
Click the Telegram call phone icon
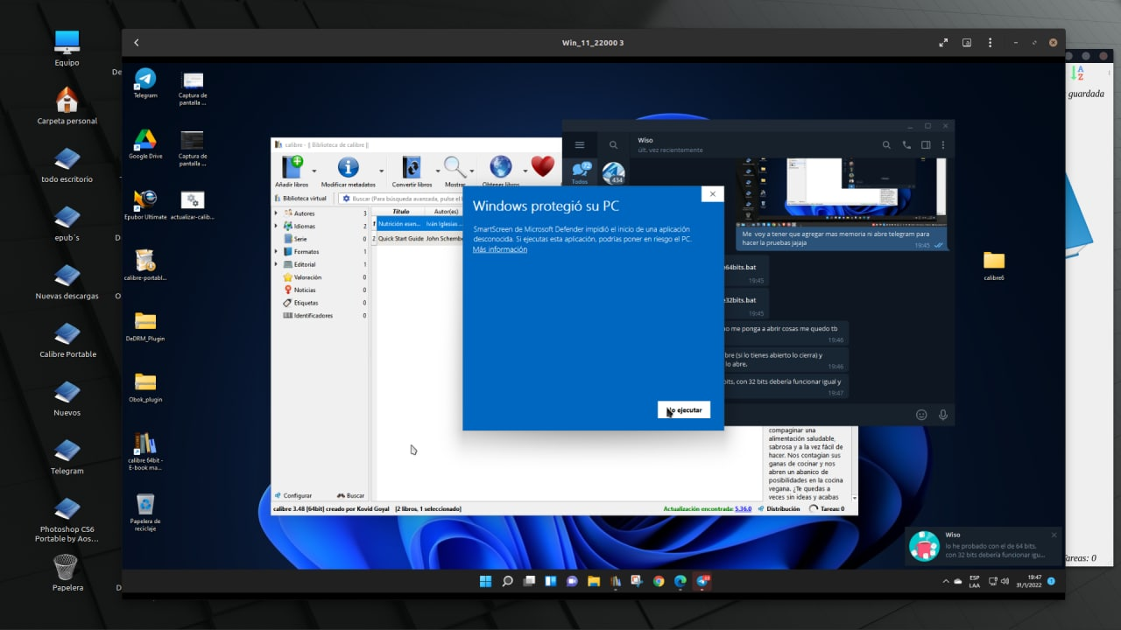906,145
